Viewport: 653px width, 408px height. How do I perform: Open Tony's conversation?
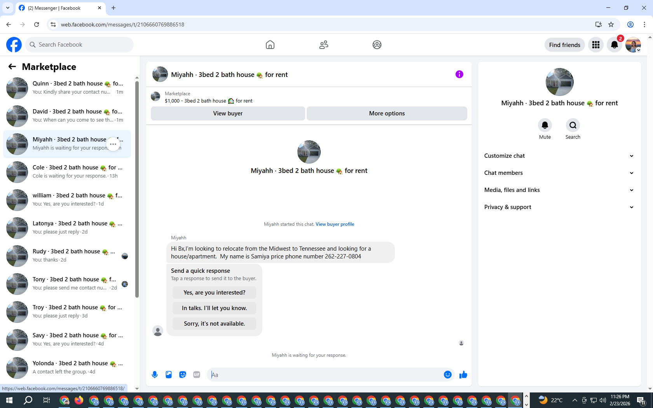[67, 284]
